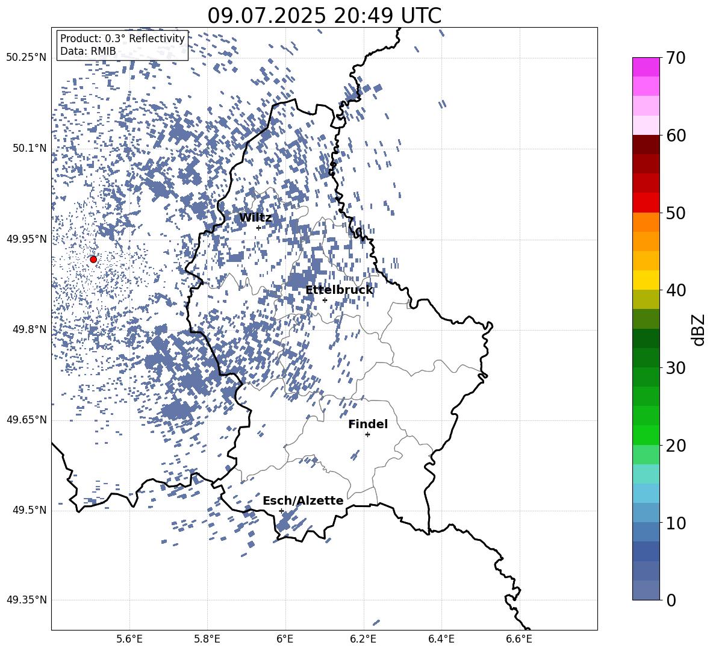Click the 6.2°E longitude label
713x651 pixels.
(363, 639)
